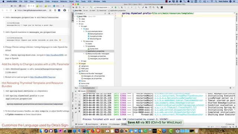Image resolution: width=238 pixels, height=134 pixels.
Task: Open the Analyze menu
Action: pos(55,1)
